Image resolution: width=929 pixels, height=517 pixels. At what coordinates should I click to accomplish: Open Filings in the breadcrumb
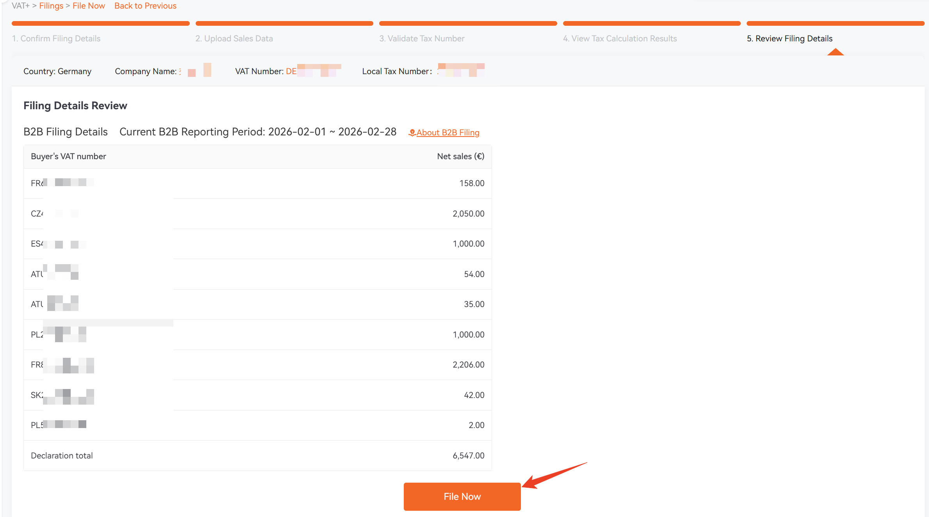pos(51,6)
